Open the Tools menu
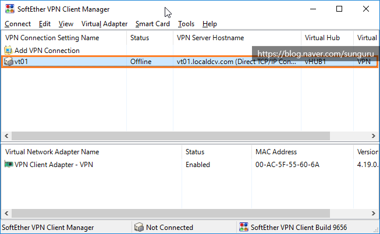The image size is (380, 234). pyautogui.click(x=186, y=24)
